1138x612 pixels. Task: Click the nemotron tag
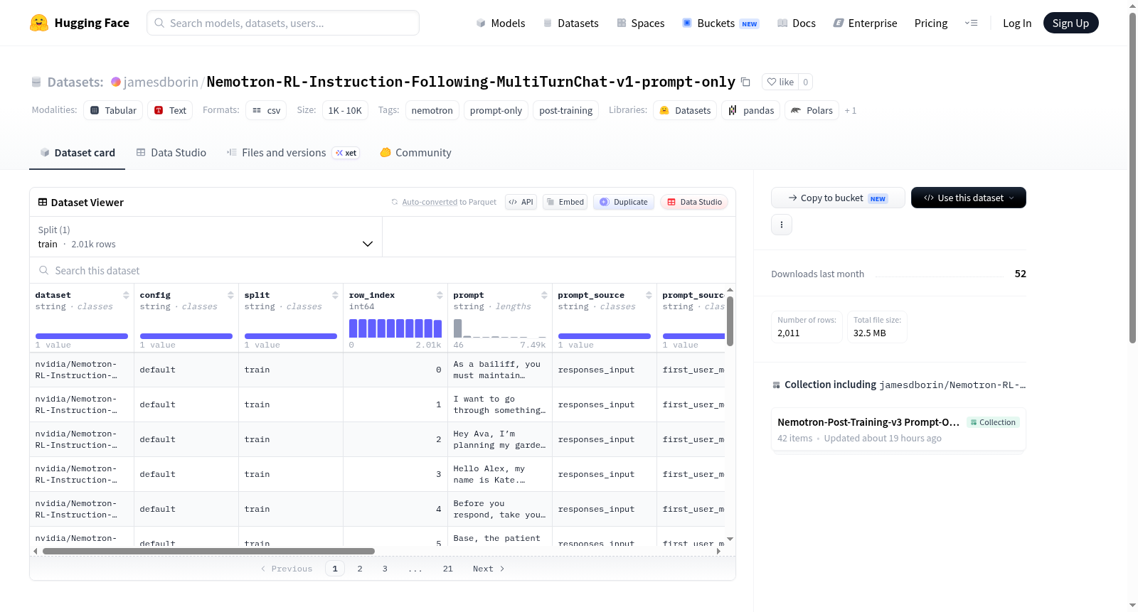point(432,110)
